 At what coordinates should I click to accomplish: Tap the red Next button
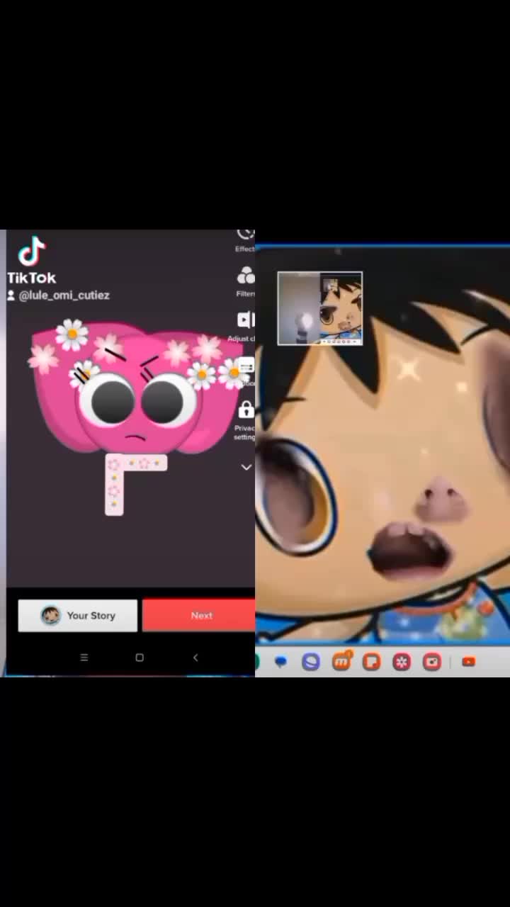(199, 615)
